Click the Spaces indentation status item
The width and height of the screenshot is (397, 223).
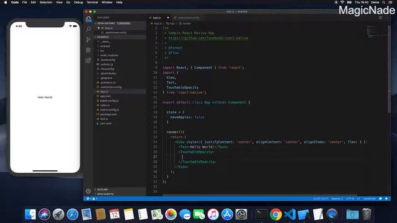pyautogui.click(x=337, y=198)
